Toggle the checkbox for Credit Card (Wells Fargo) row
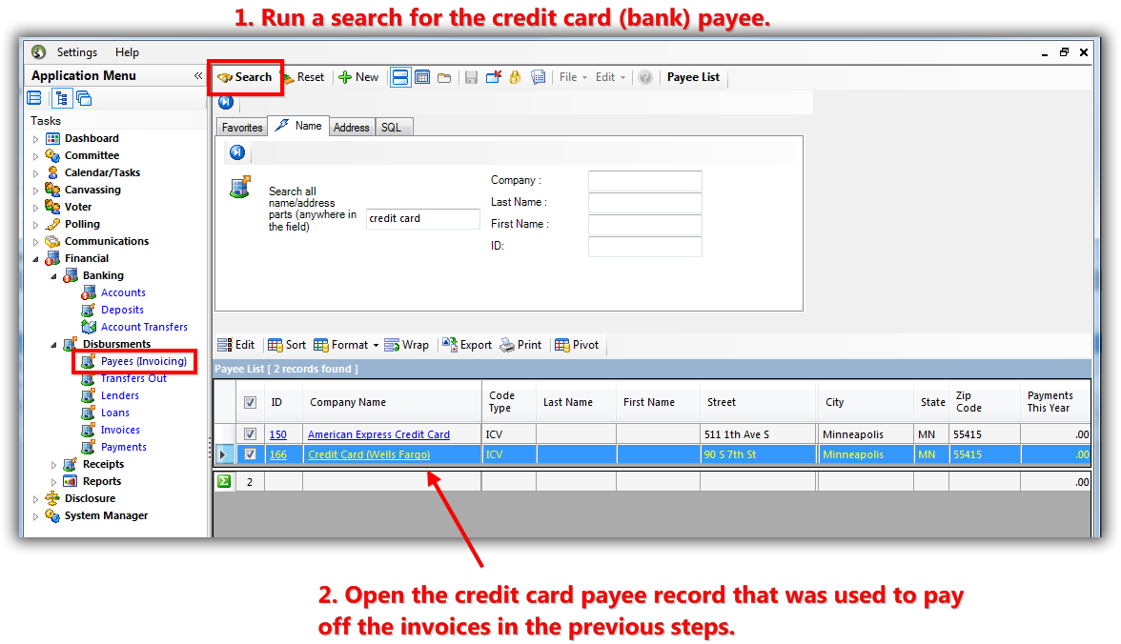Screen dimensions: 1121x644 (x=250, y=453)
